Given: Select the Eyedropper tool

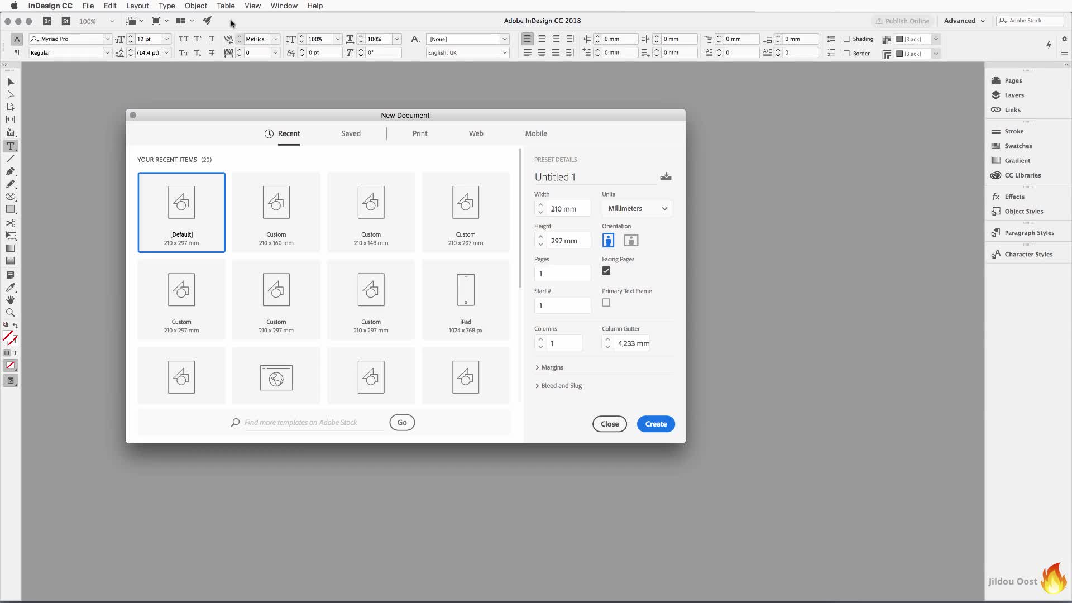Looking at the screenshot, I should tap(10, 288).
